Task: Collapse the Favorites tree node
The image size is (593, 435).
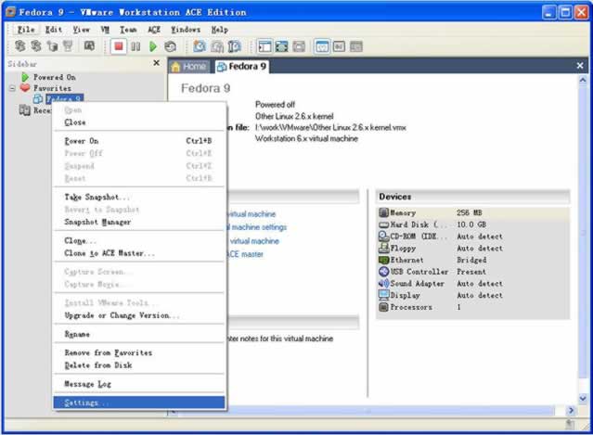Action: [x=12, y=88]
